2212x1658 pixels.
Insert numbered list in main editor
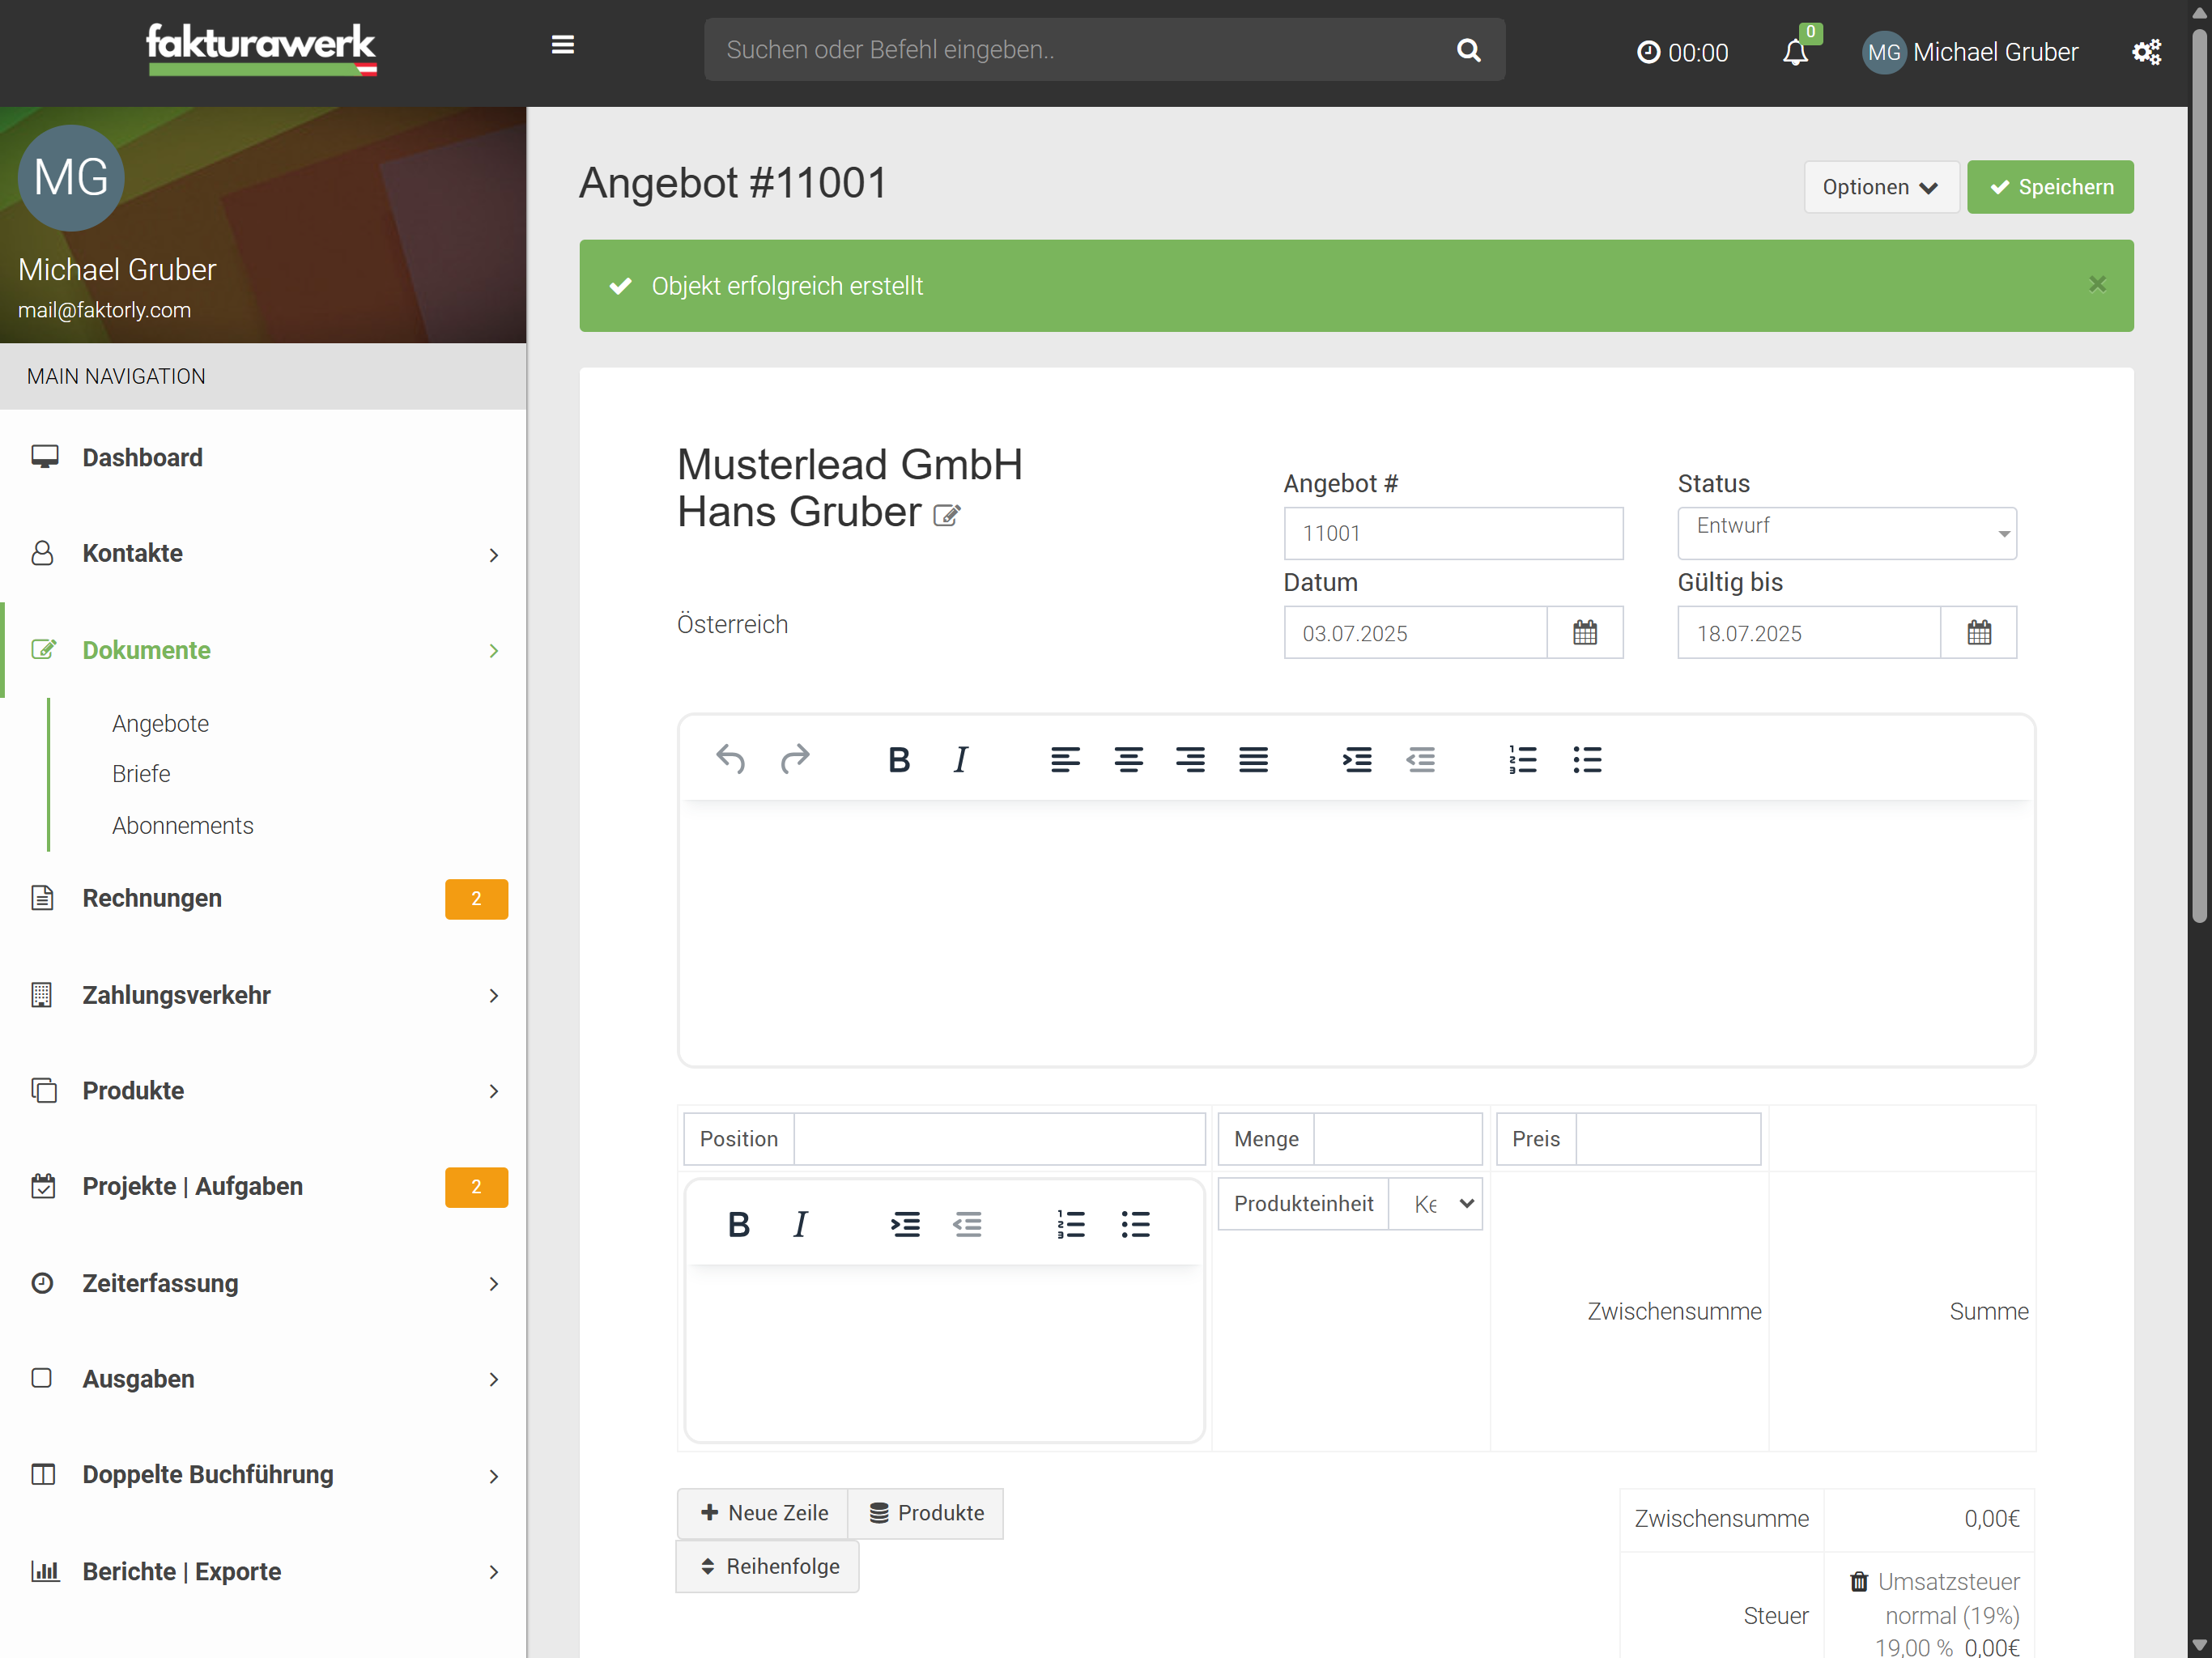pos(1523,760)
